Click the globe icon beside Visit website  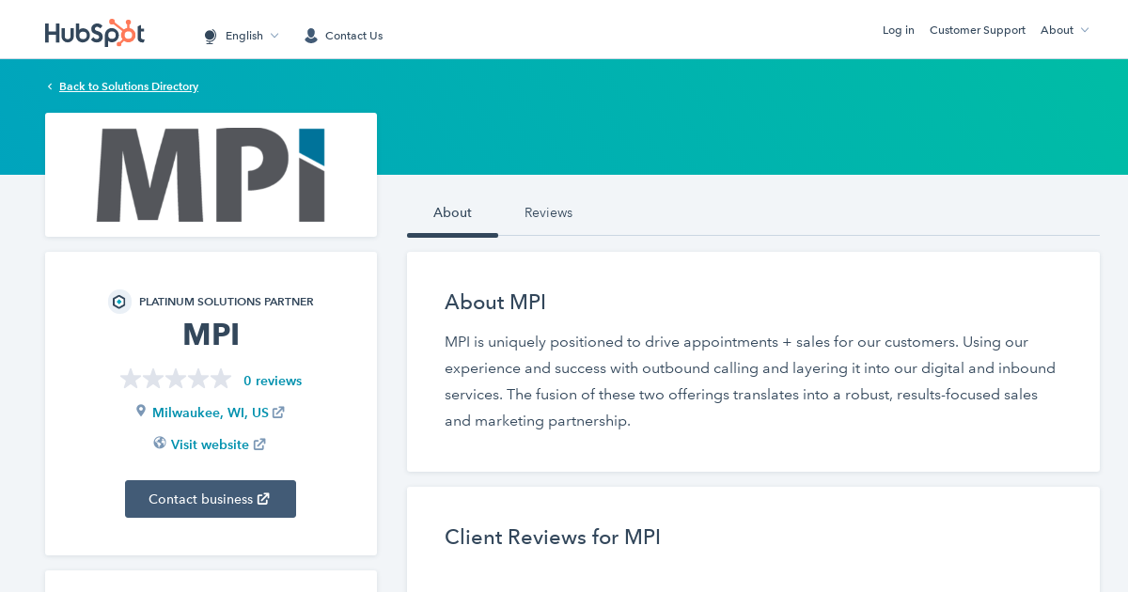(x=159, y=443)
